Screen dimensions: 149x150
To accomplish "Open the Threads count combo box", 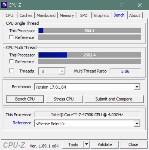I will click(52, 71).
